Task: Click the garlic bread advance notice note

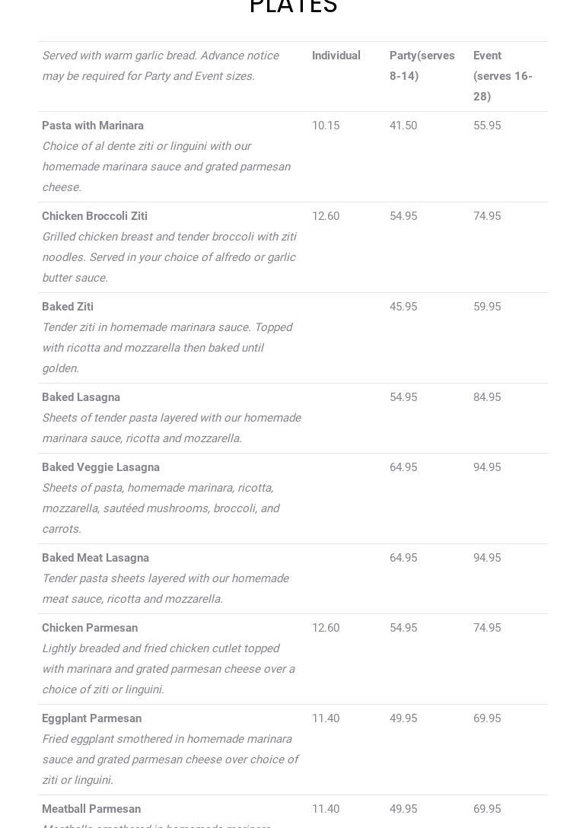Action: [x=160, y=65]
